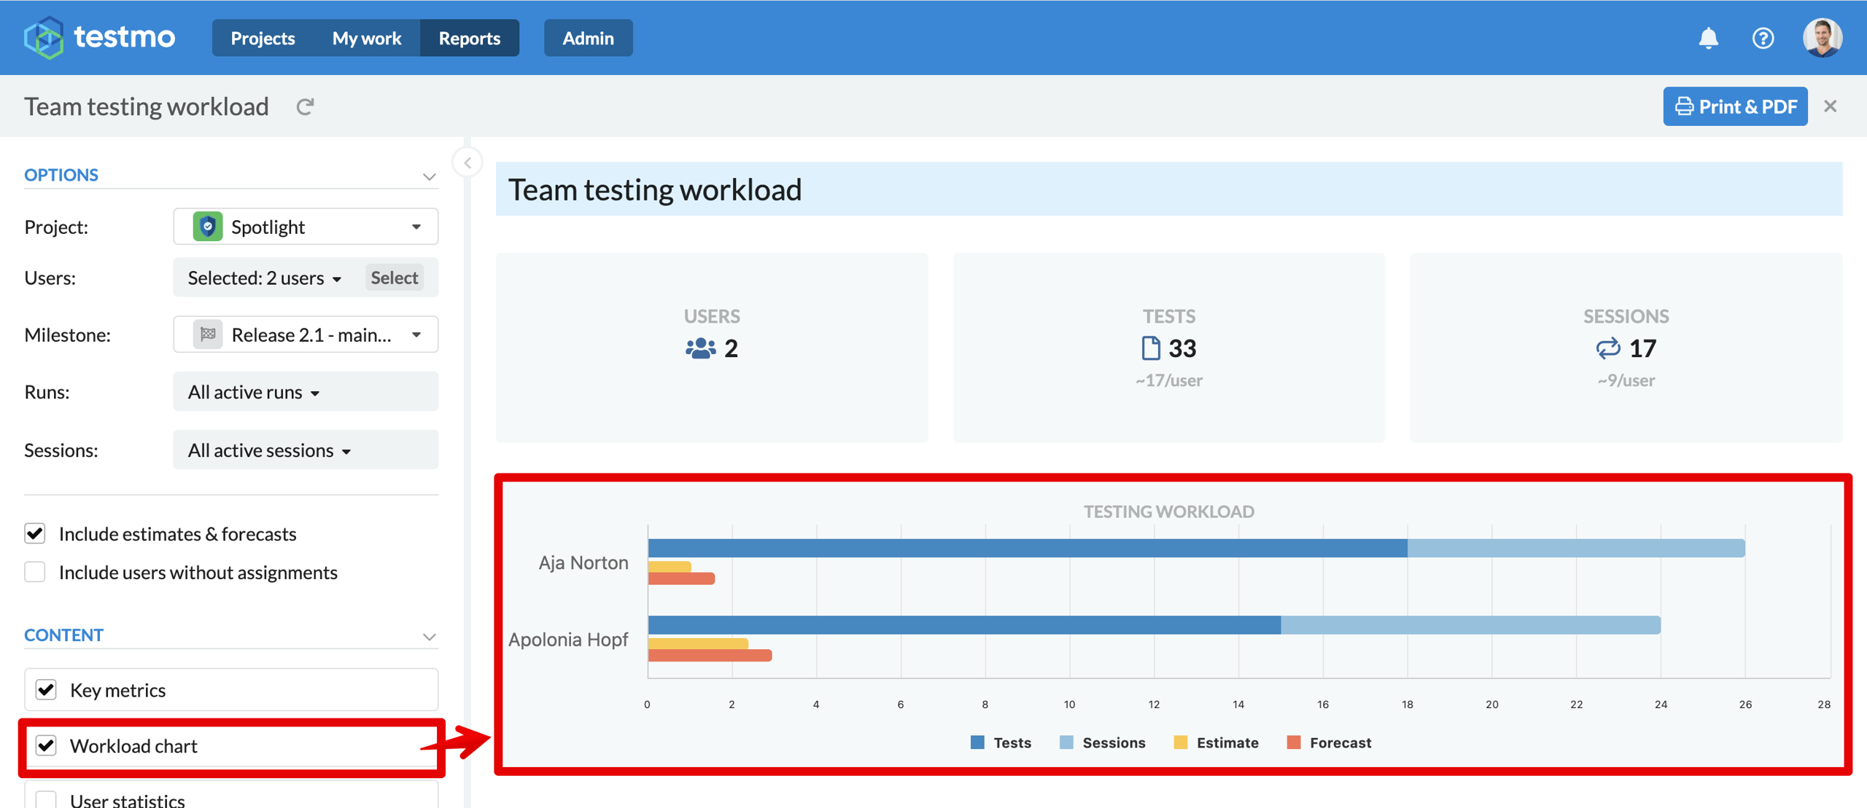
Task: Go to the Projects menu
Action: pyautogui.click(x=263, y=38)
